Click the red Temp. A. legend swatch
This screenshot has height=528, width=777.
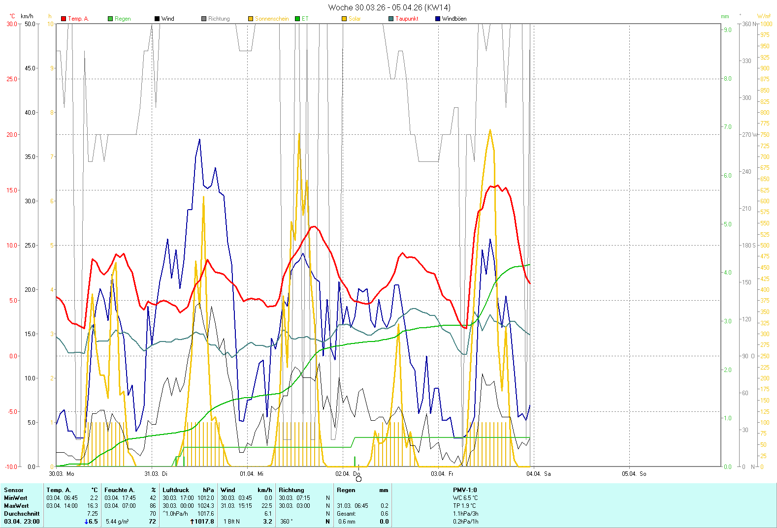(64, 19)
